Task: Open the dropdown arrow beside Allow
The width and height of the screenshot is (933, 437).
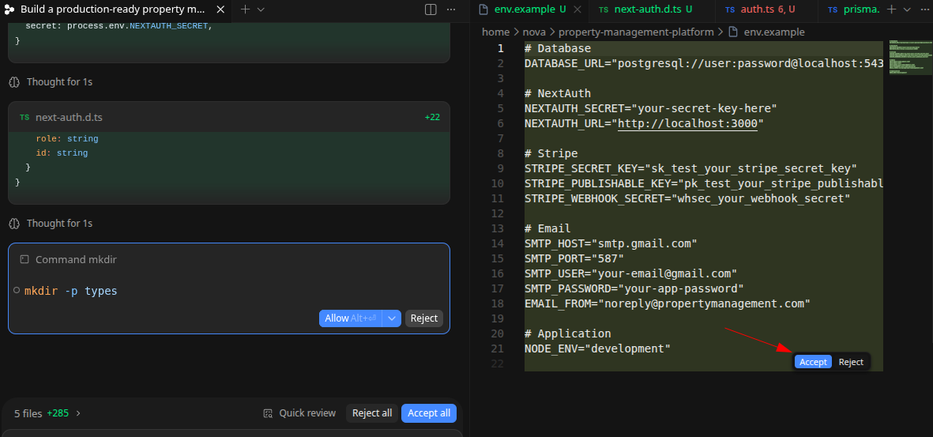Action: point(392,318)
